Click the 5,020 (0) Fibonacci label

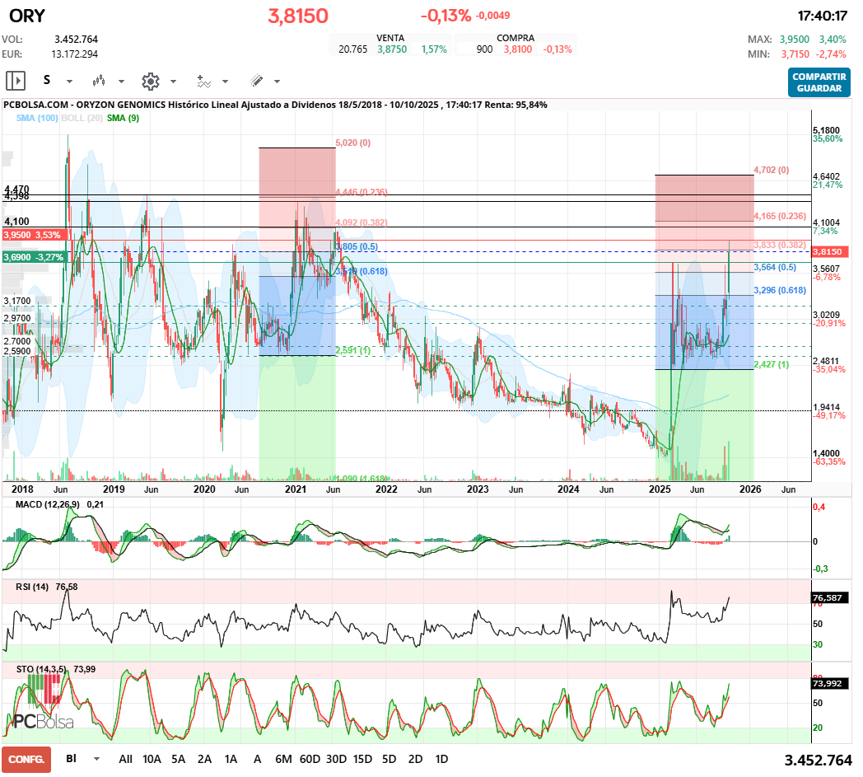pos(352,143)
